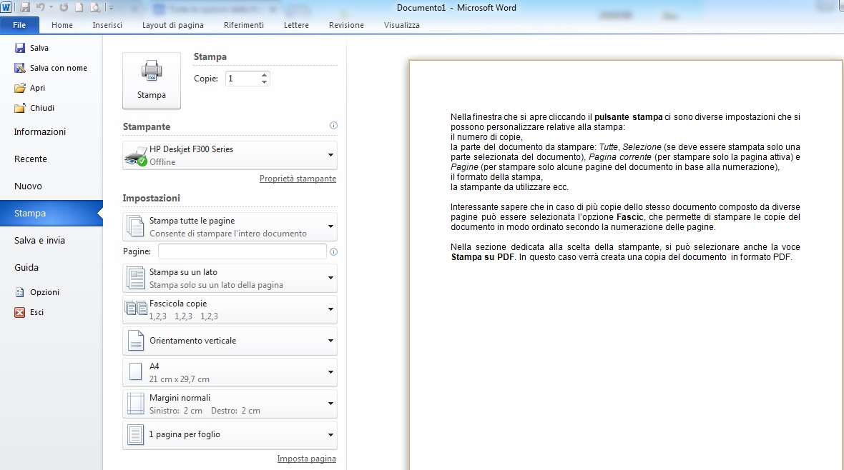This screenshot has height=470, width=844.
Task: Select Stampa in the sidebar
Action: coord(51,214)
